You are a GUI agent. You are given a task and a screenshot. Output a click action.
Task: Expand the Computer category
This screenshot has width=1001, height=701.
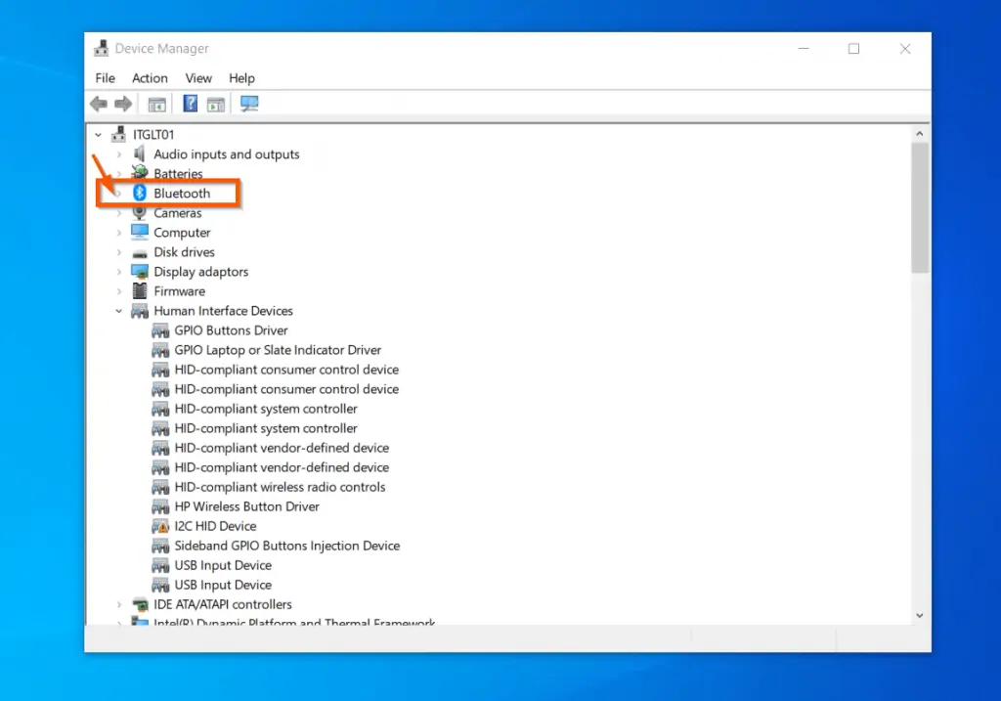(x=118, y=233)
